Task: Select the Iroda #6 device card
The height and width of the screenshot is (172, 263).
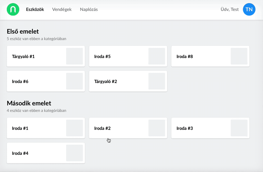Action: point(36,81)
